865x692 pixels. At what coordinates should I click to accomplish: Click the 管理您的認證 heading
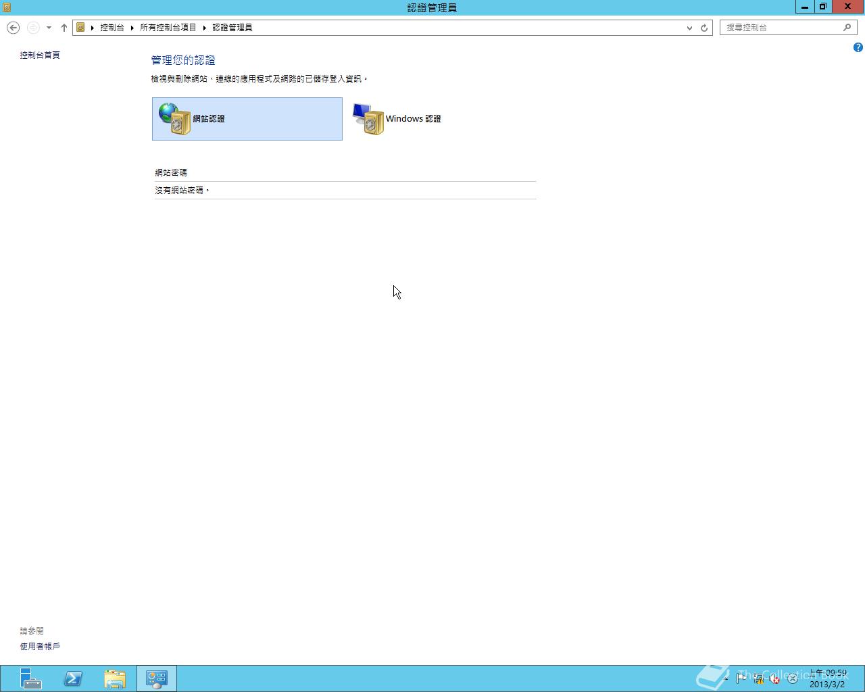click(x=183, y=61)
